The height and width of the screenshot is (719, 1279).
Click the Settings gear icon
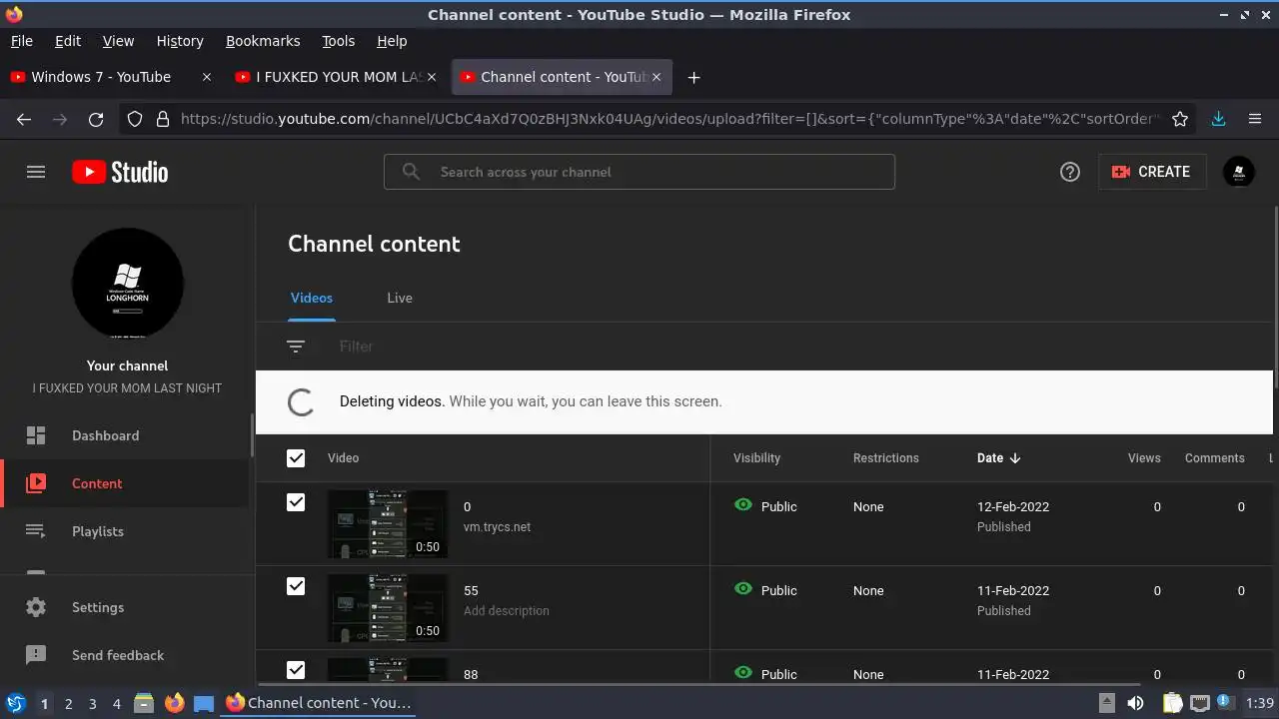tap(36, 607)
